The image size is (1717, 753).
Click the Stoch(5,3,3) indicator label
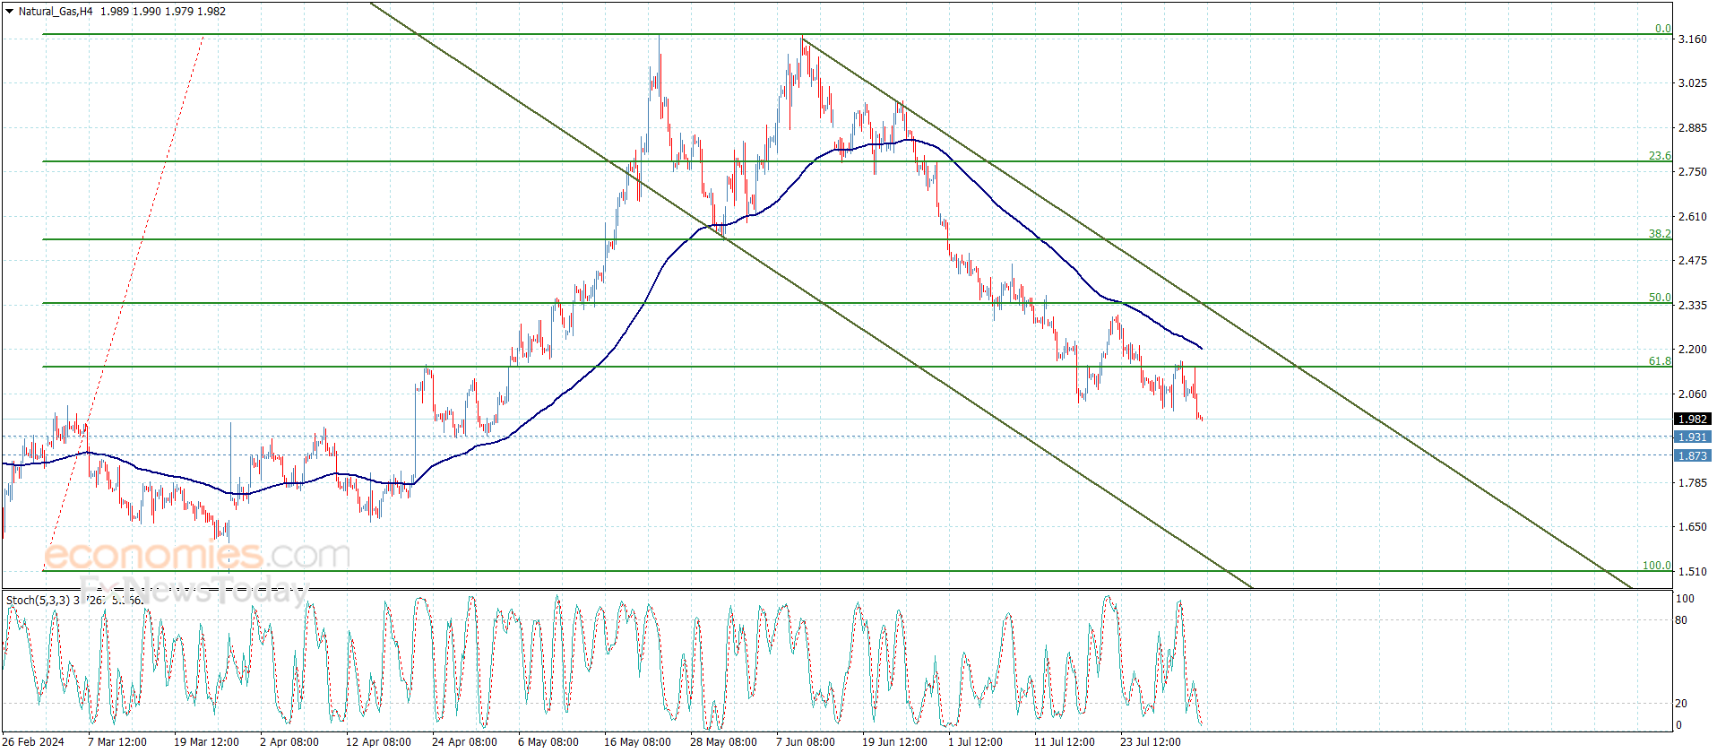39,600
